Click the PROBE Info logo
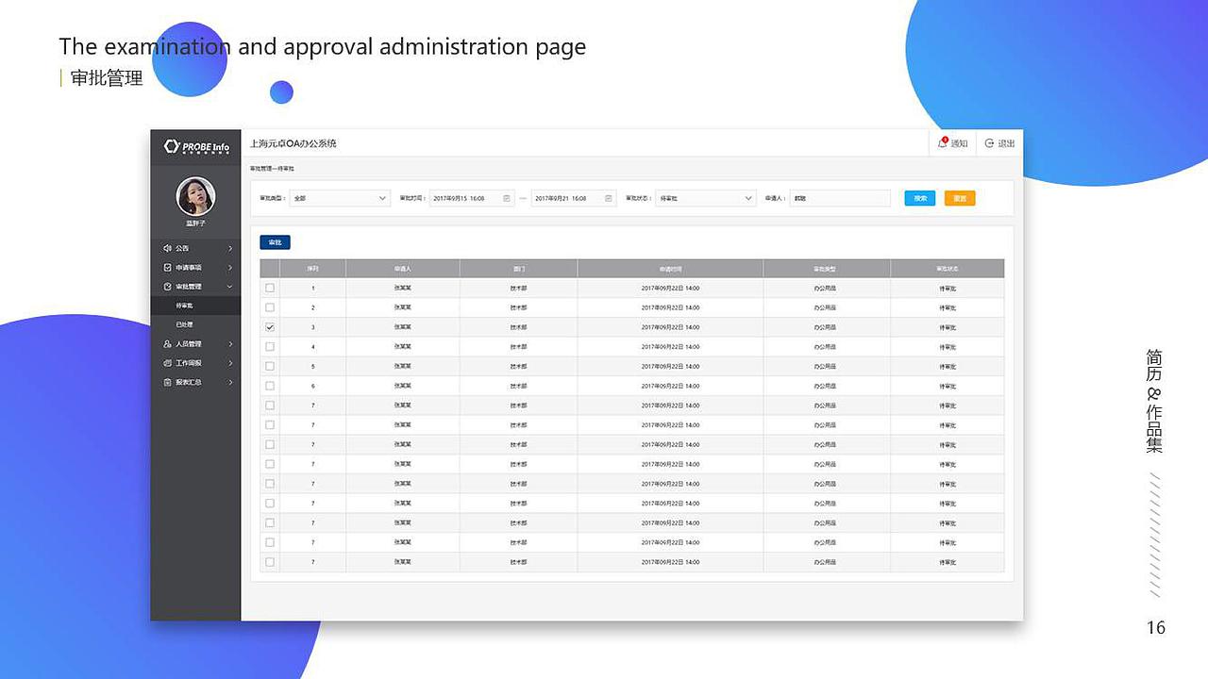This screenshot has width=1208, height=679. coord(196,146)
